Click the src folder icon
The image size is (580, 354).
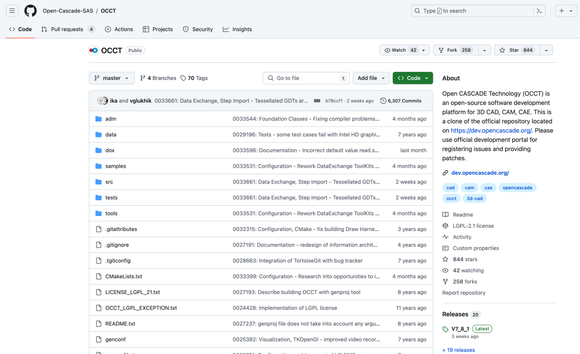[98, 182]
